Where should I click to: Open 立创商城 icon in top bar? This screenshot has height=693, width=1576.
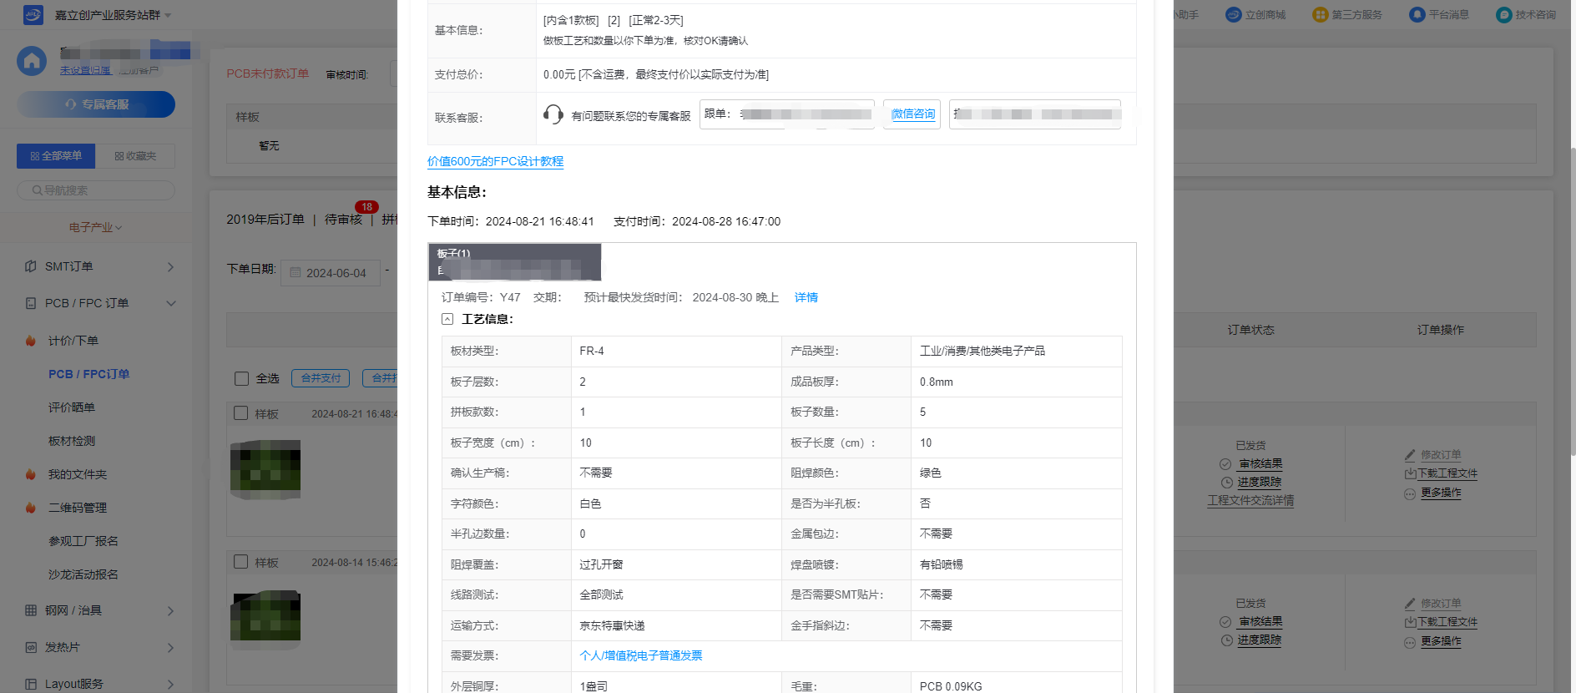[x=1234, y=15]
